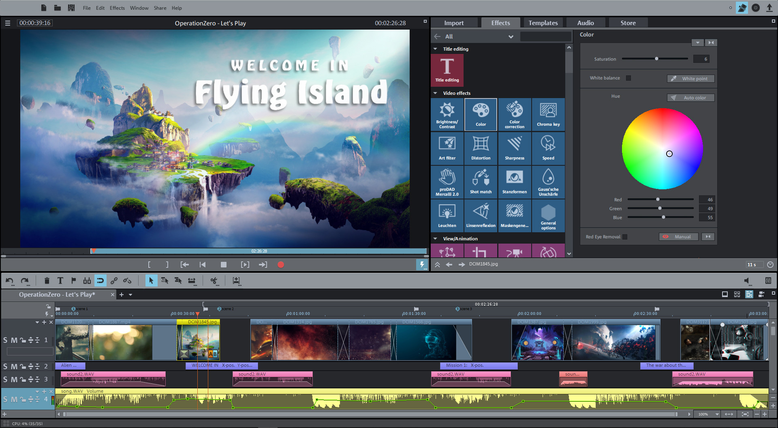Image resolution: width=778 pixels, height=428 pixels.
Task: Mute track 2 with its M button
Action: click(13, 366)
